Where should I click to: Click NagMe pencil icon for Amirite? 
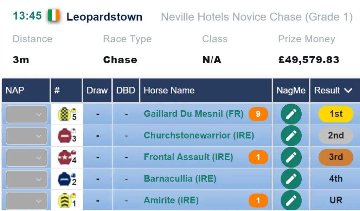click(291, 200)
